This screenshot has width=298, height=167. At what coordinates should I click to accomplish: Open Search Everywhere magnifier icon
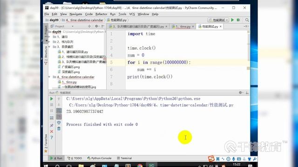tap(247, 20)
